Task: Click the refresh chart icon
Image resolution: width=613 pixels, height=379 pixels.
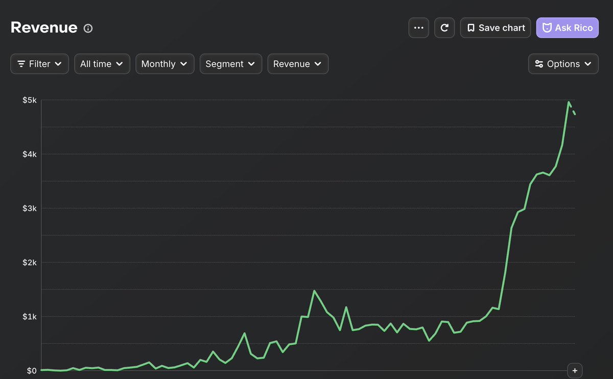Action: coord(444,28)
